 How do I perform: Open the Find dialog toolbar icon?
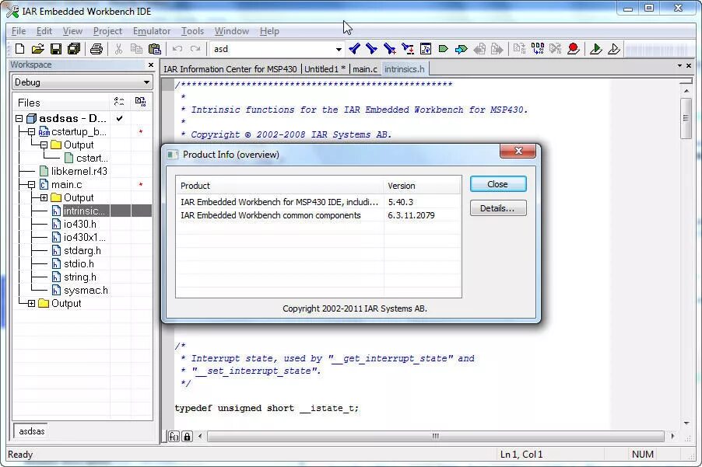[389, 49]
